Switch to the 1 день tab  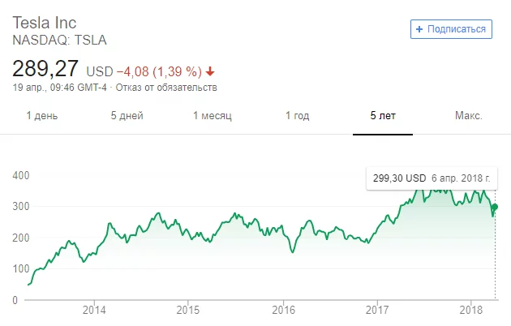tap(42, 116)
